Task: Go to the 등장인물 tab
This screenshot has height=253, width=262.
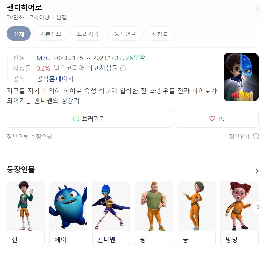Action: 125,34
